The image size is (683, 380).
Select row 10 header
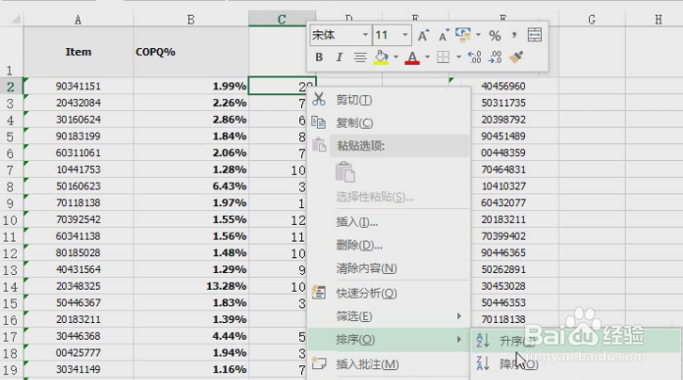(11, 220)
